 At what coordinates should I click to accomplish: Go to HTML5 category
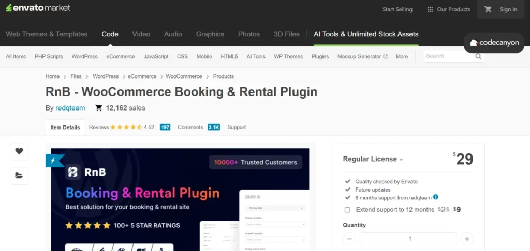pyautogui.click(x=229, y=57)
